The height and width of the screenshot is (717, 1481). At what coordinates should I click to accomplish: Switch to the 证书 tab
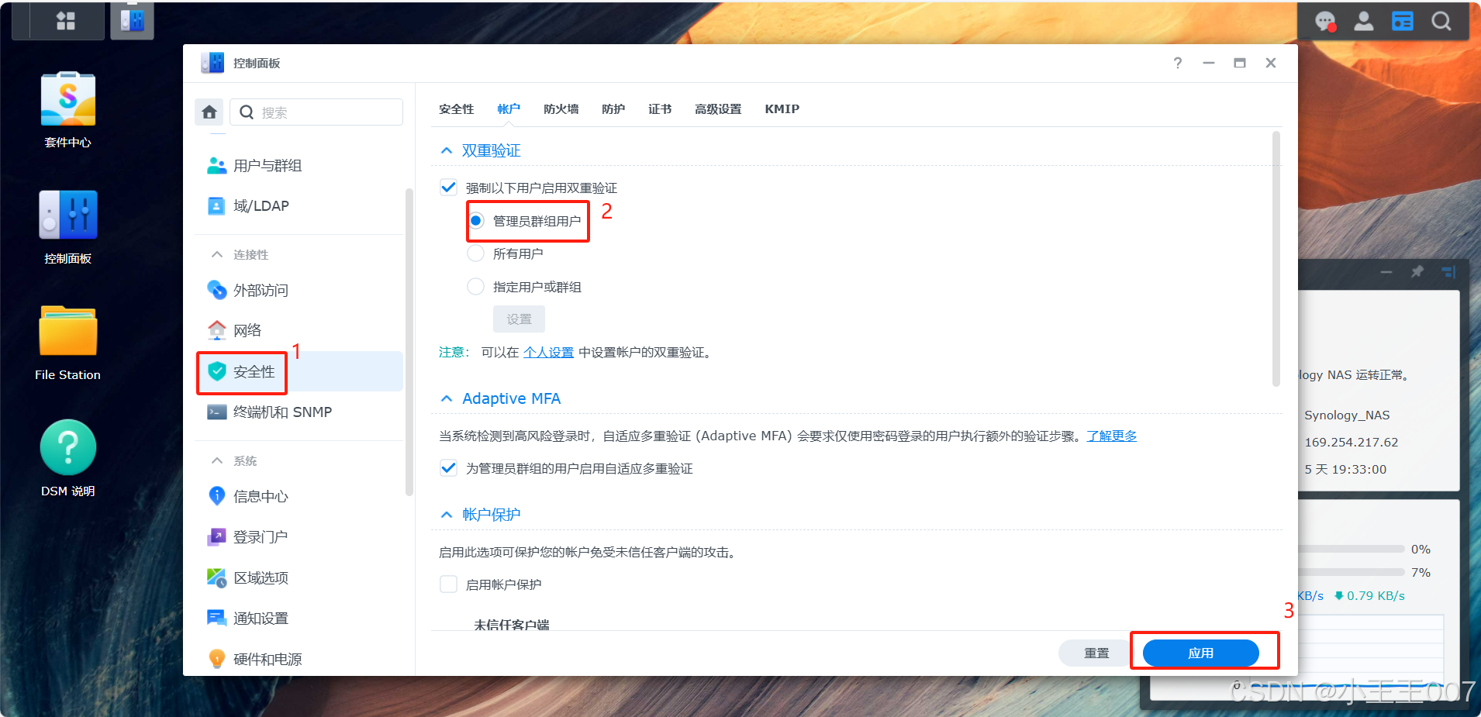[660, 109]
